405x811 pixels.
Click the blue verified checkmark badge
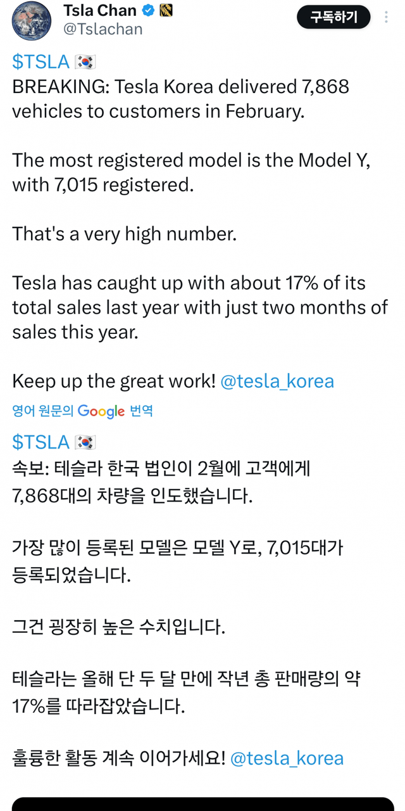point(149,10)
